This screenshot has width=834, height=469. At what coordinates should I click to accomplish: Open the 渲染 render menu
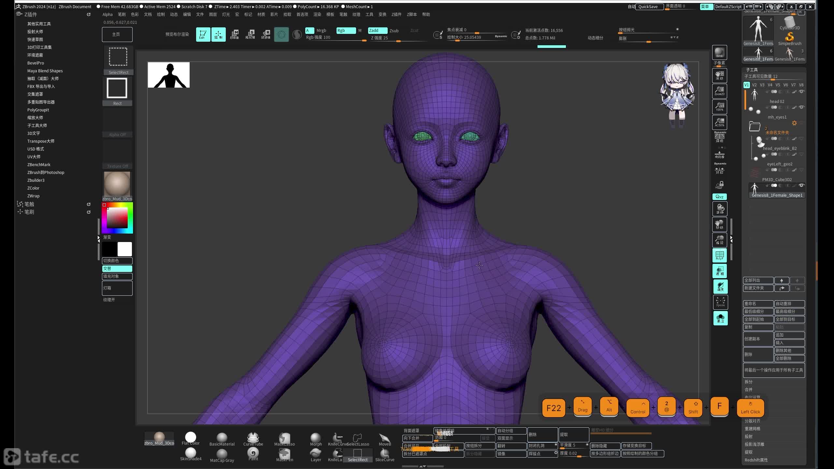(317, 14)
